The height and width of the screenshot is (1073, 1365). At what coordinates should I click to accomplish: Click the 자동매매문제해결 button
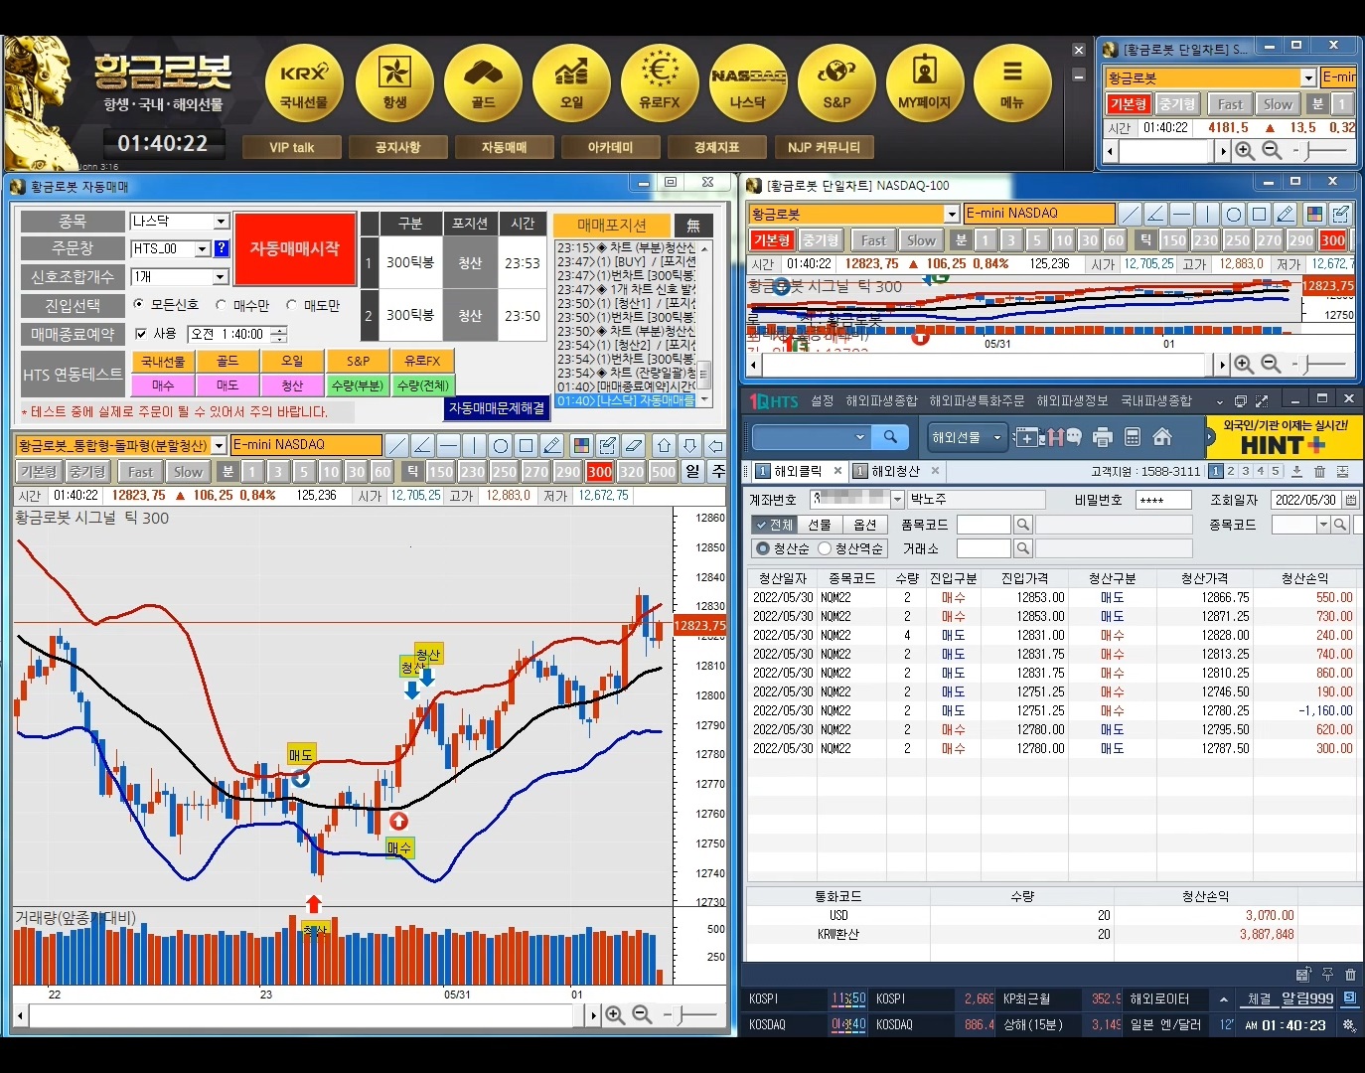point(497,408)
